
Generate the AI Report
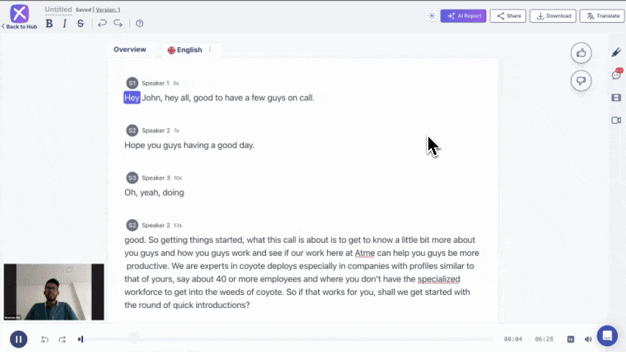pyautogui.click(x=463, y=16)
